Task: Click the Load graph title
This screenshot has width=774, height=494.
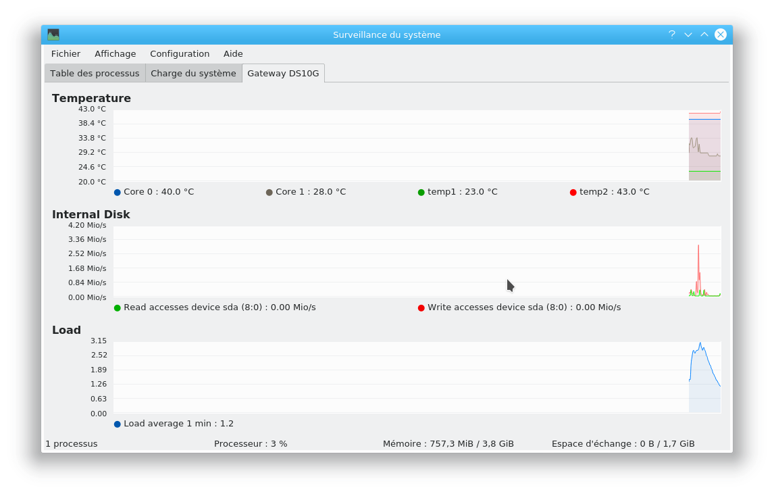Action: click(66, 330)
